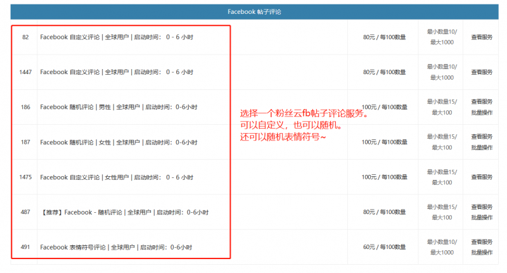Open 查看服务 for the 【推荐】 487 row
This screenshot has width=507, height=273.
[x=482, y=206]
